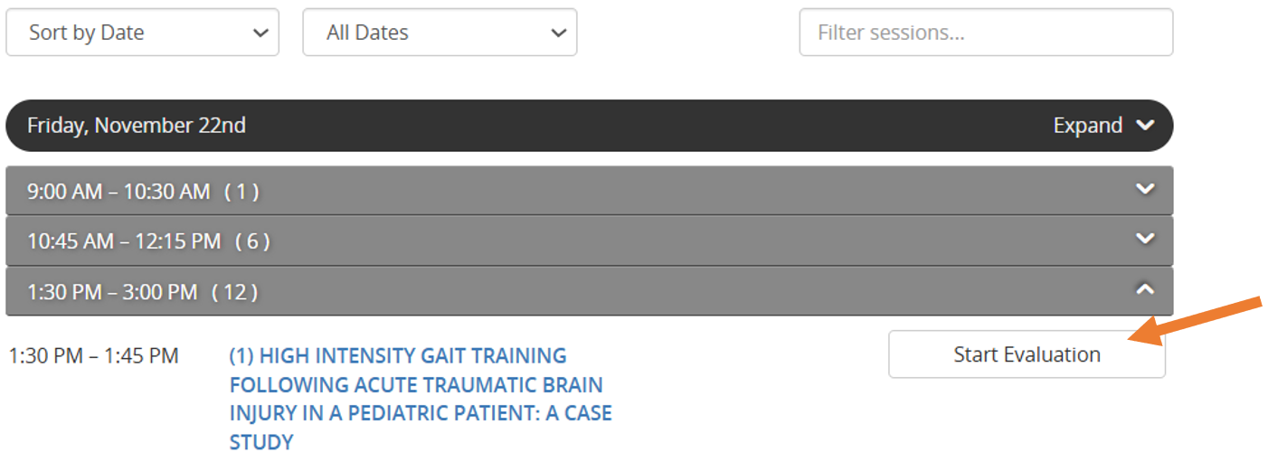Viewport: 1268px width, 462px height.
Task: Click the Expand label on Friday header
Action: [x=1088, y=126]
